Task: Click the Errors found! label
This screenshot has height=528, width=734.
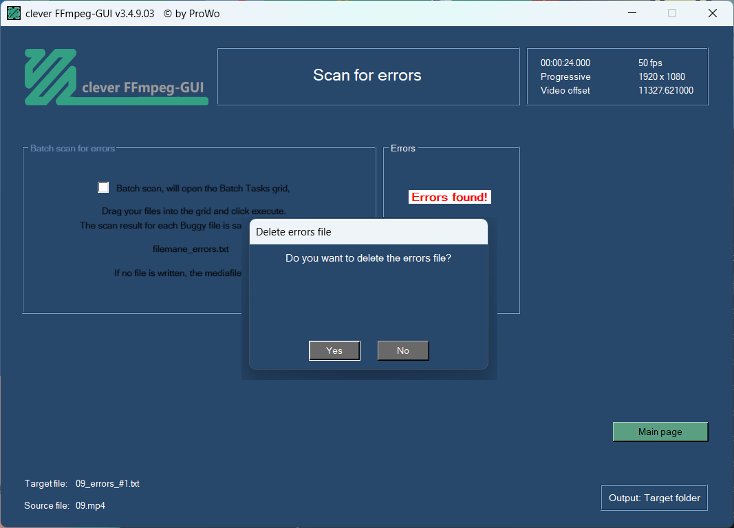Action: (449, 197)
